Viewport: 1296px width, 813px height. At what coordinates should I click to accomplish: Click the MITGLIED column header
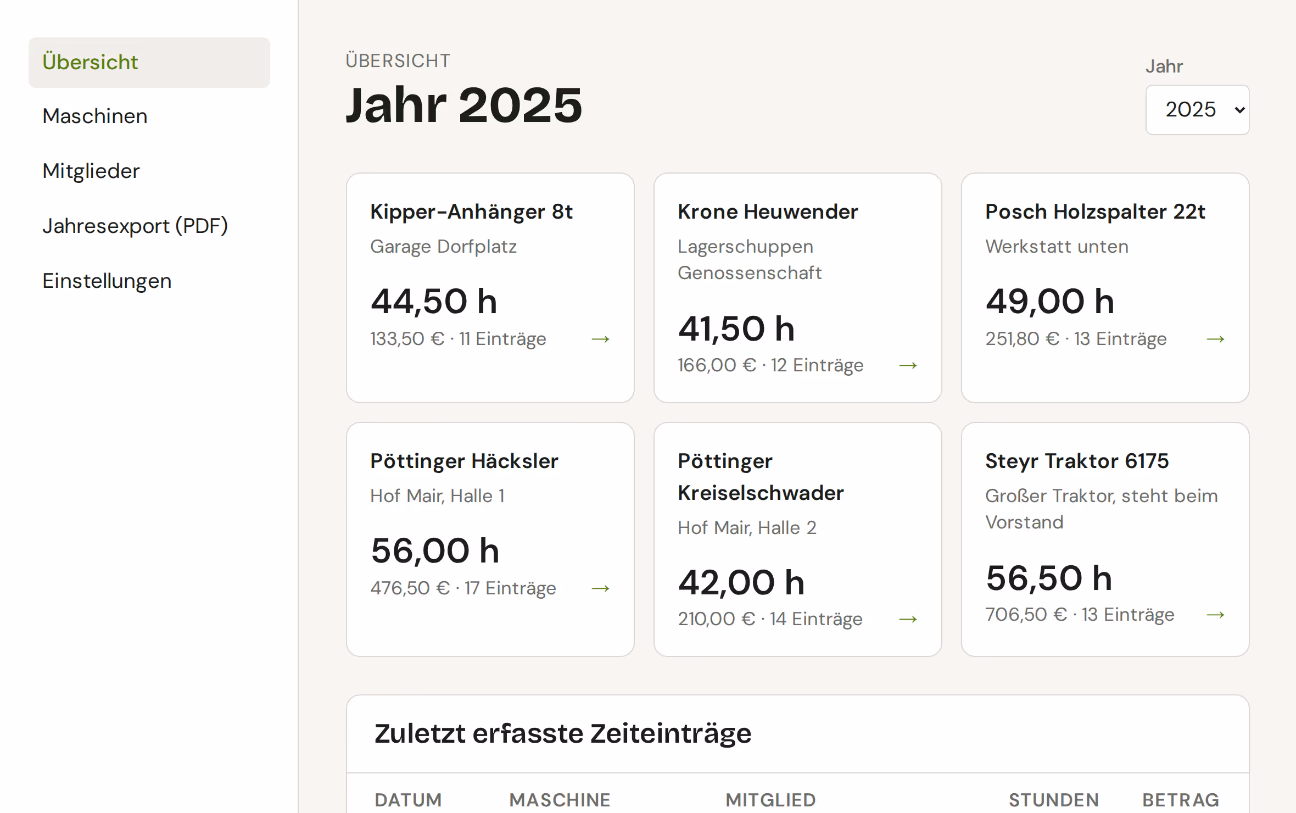(x=770, y=800)
